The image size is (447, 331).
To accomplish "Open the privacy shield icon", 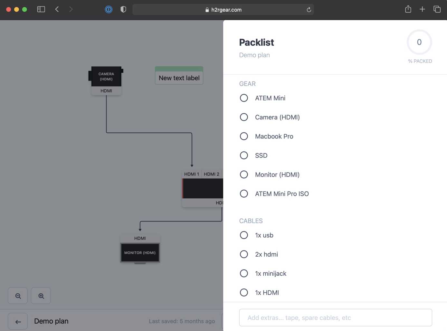I will [123, 9].
